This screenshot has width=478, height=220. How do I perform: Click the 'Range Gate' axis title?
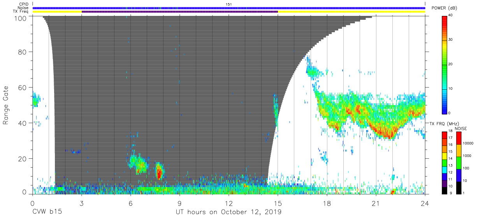pos(6,106)
